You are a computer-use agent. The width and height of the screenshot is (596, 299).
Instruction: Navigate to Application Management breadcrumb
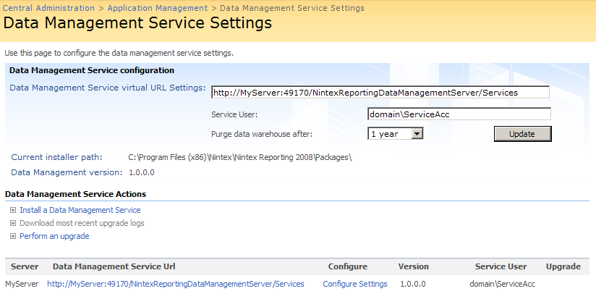click(157, 8)
